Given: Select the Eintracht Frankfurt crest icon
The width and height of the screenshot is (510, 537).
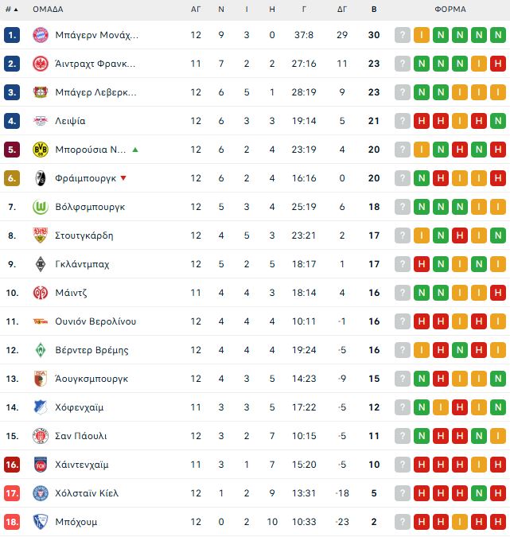Looking at the screenshot, I should point(41,64).
